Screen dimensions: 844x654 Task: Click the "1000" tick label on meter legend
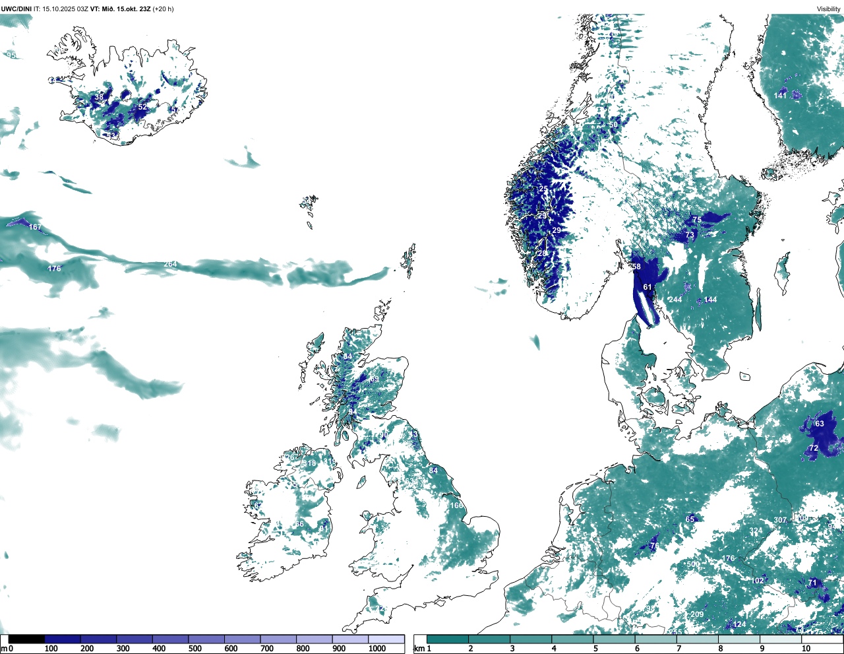377,649
